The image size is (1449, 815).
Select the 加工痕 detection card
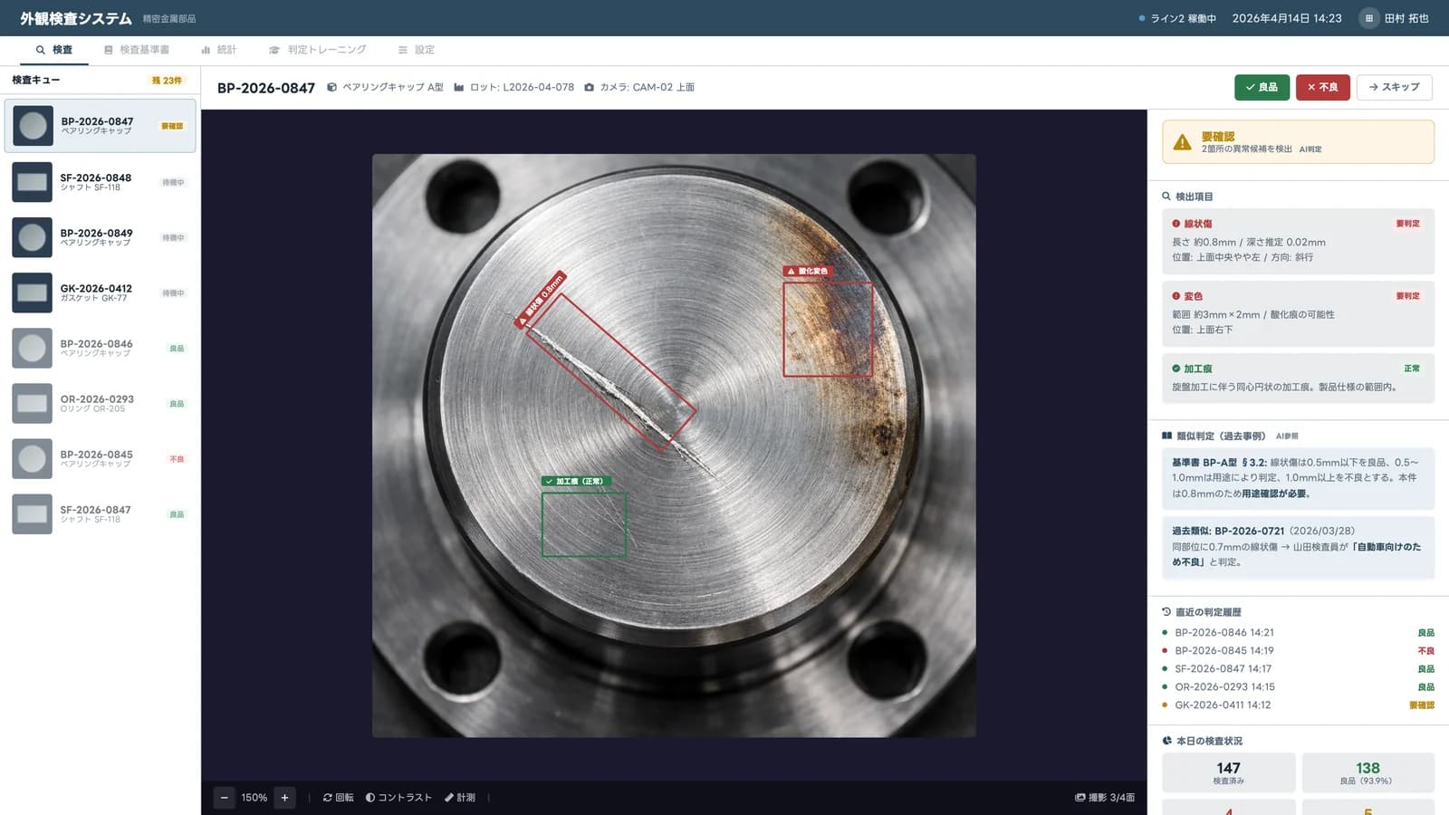coord(1298,378)
